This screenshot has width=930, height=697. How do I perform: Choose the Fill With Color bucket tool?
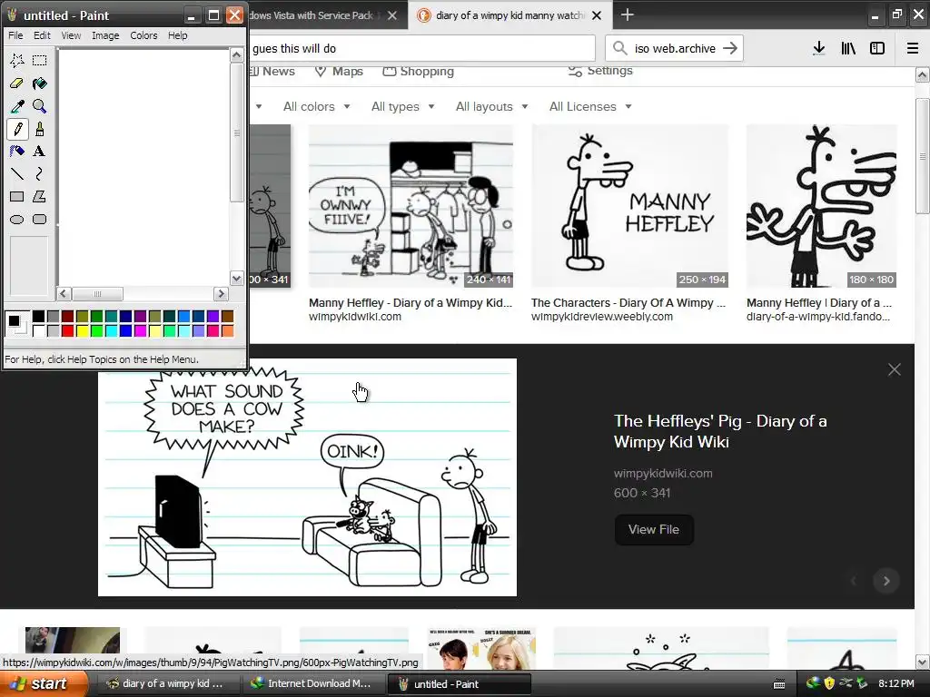[40, 83]
